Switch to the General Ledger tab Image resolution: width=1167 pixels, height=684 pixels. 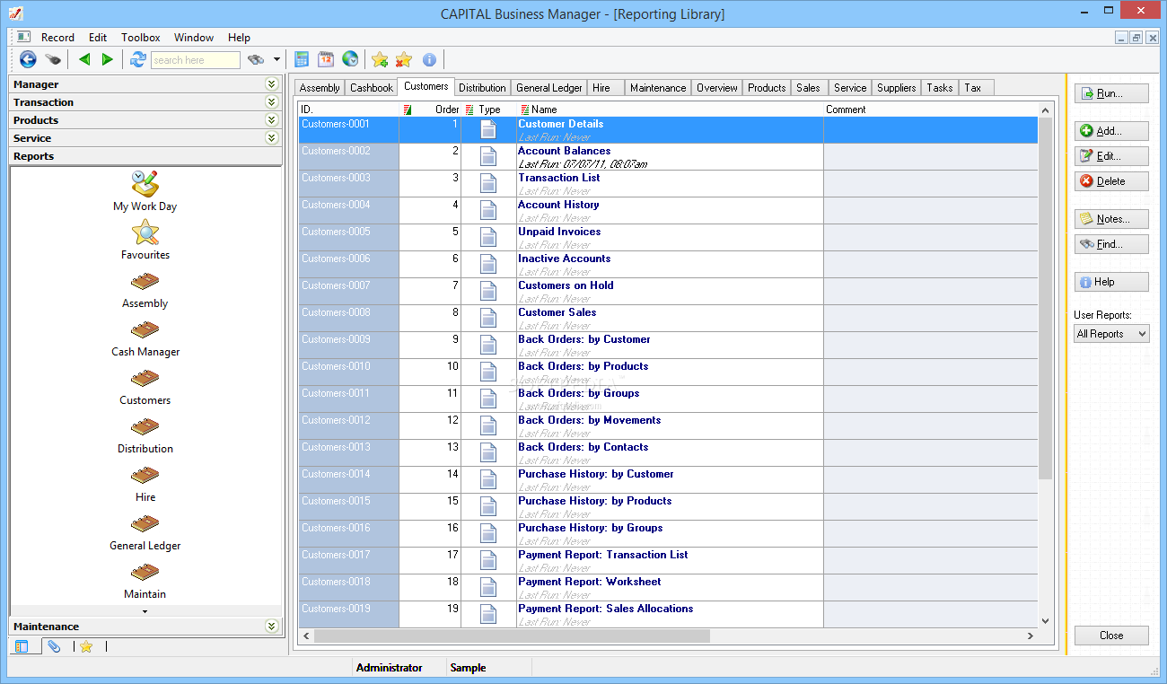(549, 88)
